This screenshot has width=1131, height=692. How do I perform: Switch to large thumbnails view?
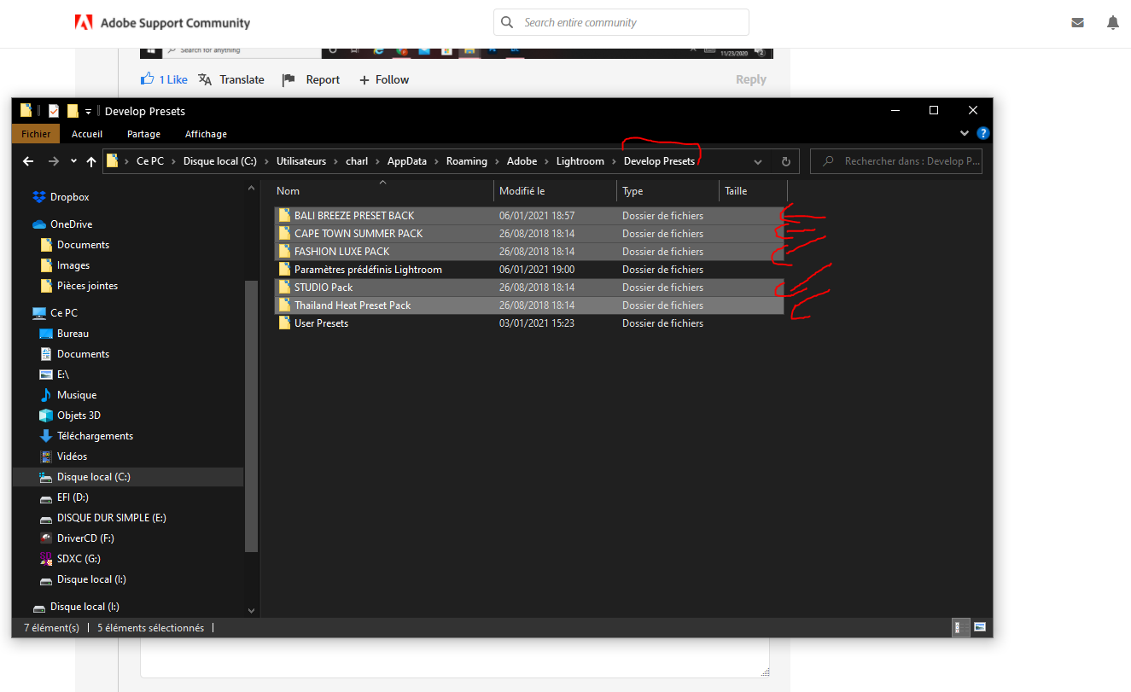(x=980, y=627)
